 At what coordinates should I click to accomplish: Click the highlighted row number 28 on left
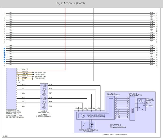[x=5, y=48]
